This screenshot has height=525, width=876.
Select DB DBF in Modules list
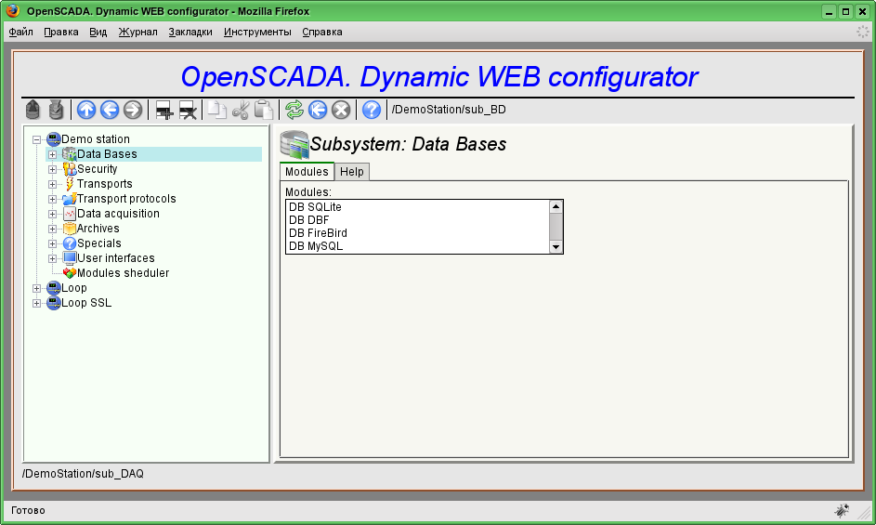418,219
